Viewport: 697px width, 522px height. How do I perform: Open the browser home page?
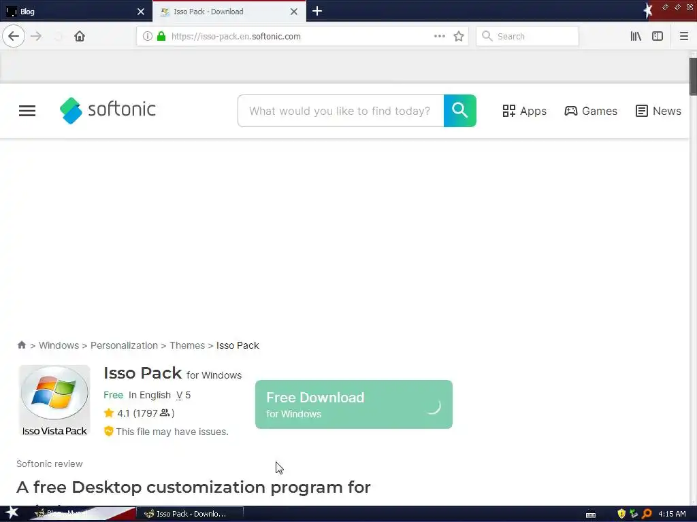click(x=80, y=37)
